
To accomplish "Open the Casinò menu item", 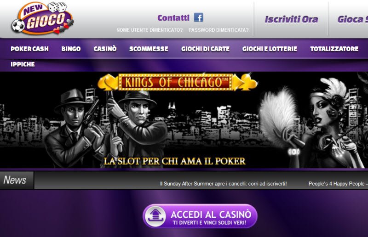I will (105, 49).
